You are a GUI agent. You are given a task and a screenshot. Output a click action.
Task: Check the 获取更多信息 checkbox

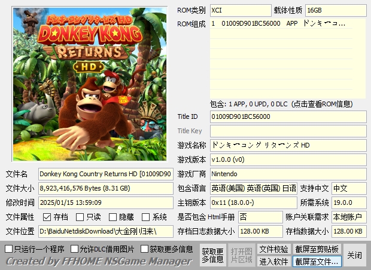pyautogui.click(x=144, y=248)
